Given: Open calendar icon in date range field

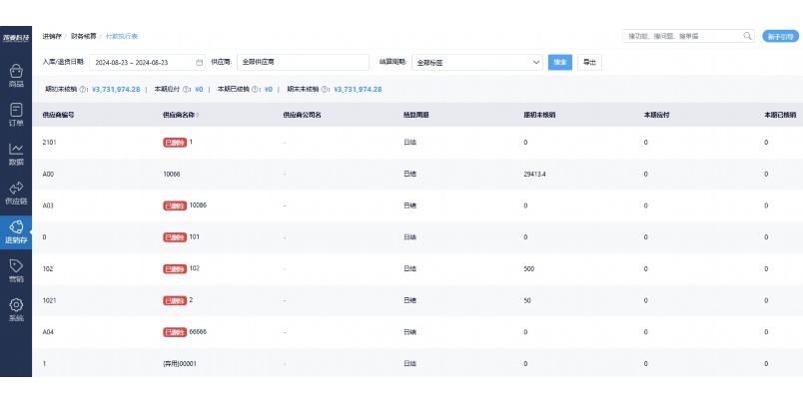Looking at the screenshot, I should click(199, 63).
